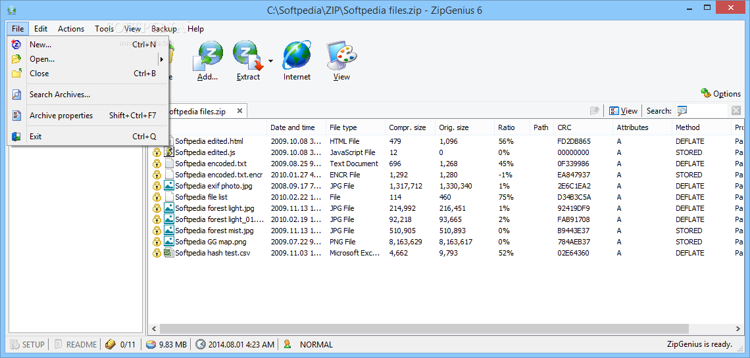This screenshot has height=358, width=750.
Task: Open the File menu
Action: [18, 29]
